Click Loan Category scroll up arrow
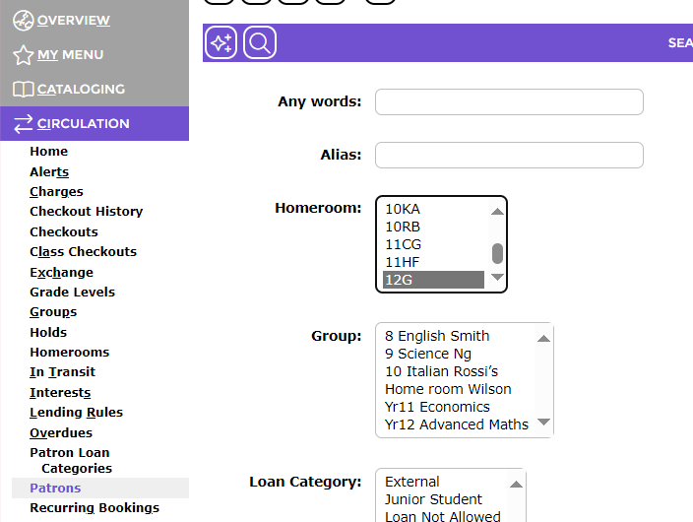The width and height of the screenshot is (693, 522). point(516,484)
